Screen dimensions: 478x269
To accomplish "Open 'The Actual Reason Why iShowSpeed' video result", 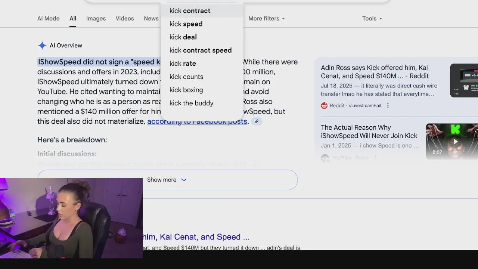I will point(369,132).
